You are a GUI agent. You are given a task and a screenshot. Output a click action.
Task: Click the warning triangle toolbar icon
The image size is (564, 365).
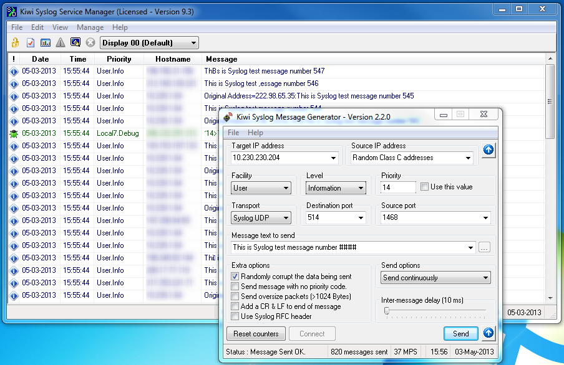59,42
